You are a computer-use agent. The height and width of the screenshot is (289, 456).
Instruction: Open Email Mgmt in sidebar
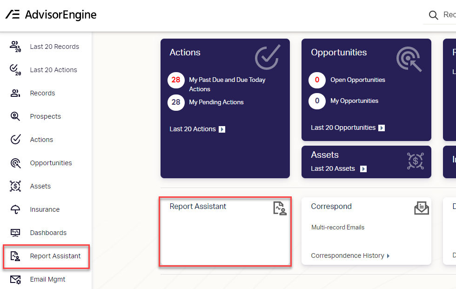click(47, 279)
